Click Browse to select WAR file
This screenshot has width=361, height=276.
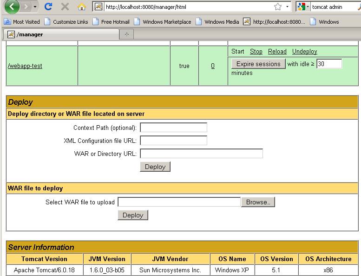click(x=258, y=202)
